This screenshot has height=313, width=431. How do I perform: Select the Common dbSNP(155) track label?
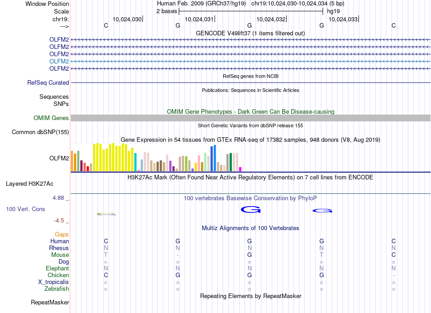(40, 132)
